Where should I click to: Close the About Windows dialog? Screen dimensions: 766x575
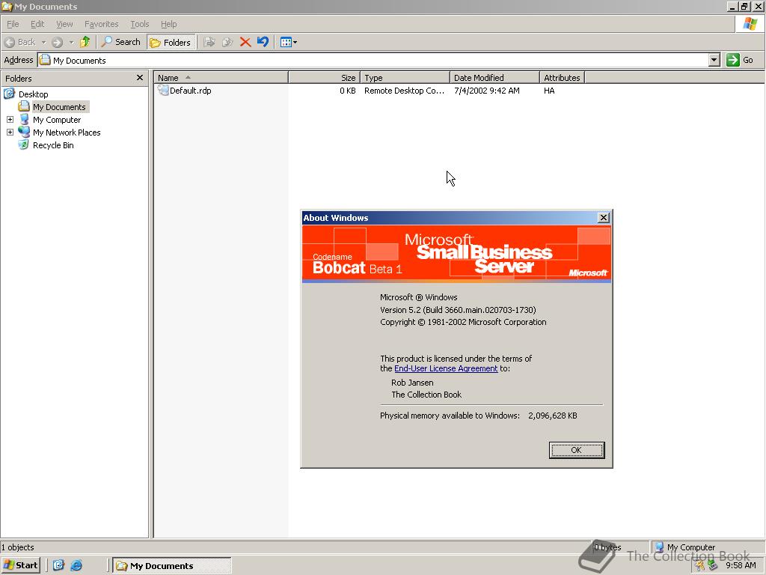[604, 218]
